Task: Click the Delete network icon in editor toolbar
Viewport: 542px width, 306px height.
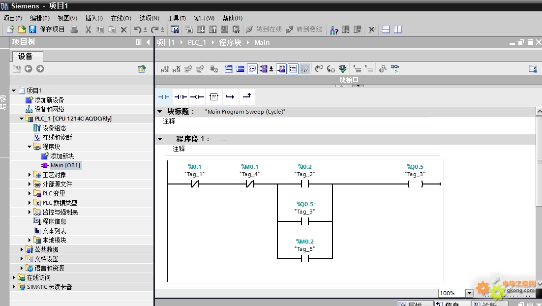Action: click(x=176, y=69)
